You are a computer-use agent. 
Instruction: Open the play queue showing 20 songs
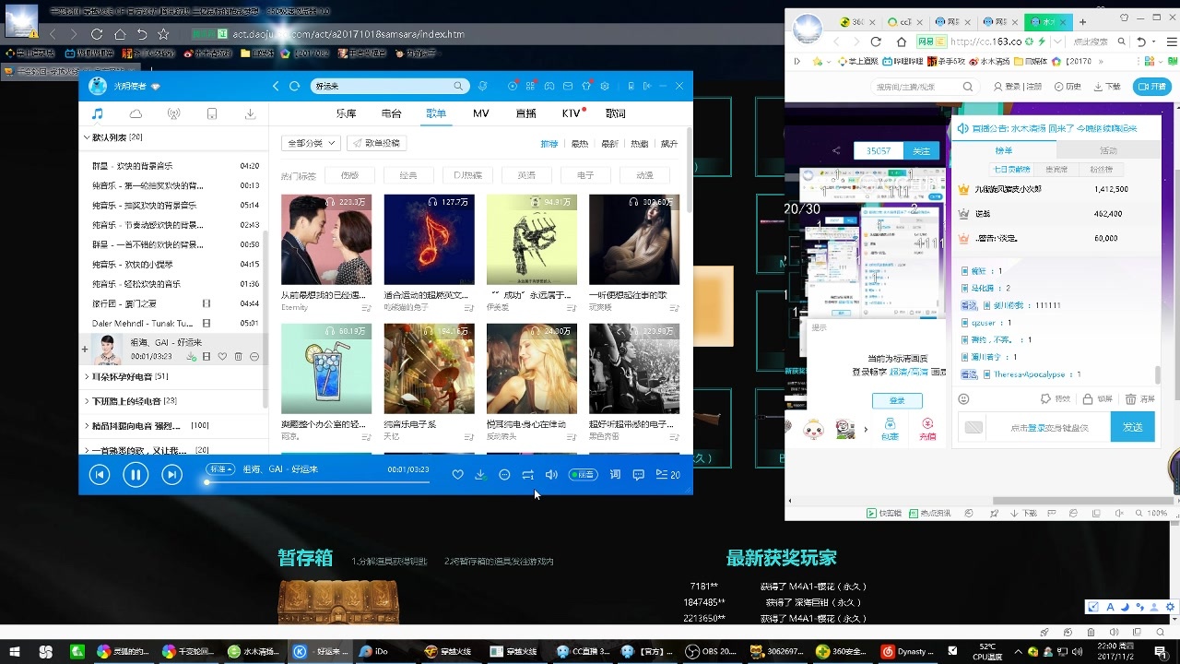coord(667,474)
